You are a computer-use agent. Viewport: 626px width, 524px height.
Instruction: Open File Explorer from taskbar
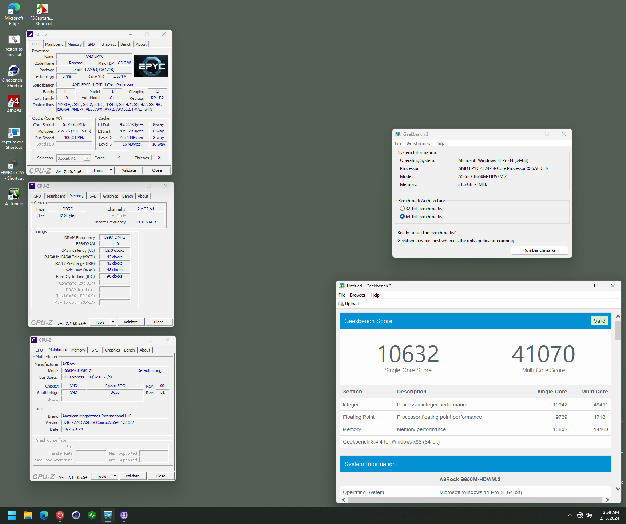[28, 515]
